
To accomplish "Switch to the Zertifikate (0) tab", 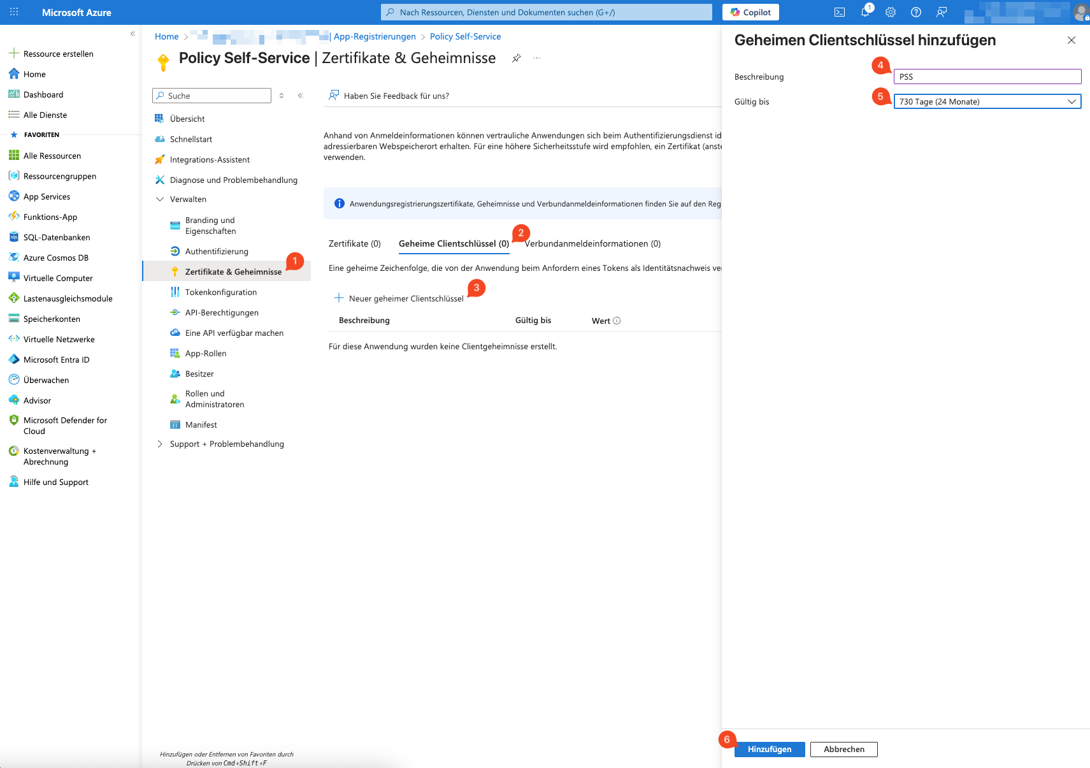I will [354, 243].
